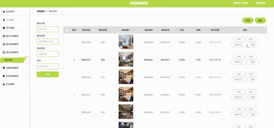Expand the 景点分类管理 chevron
This screenshot has height=128, width=274.
point(26,36)
